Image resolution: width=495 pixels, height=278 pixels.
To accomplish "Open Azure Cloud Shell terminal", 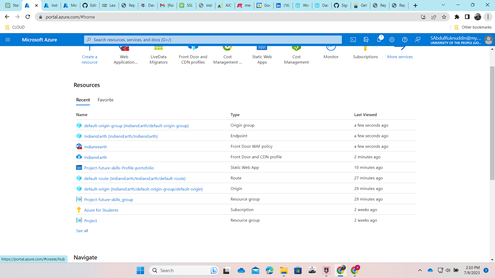I will (x=353, y=40).
